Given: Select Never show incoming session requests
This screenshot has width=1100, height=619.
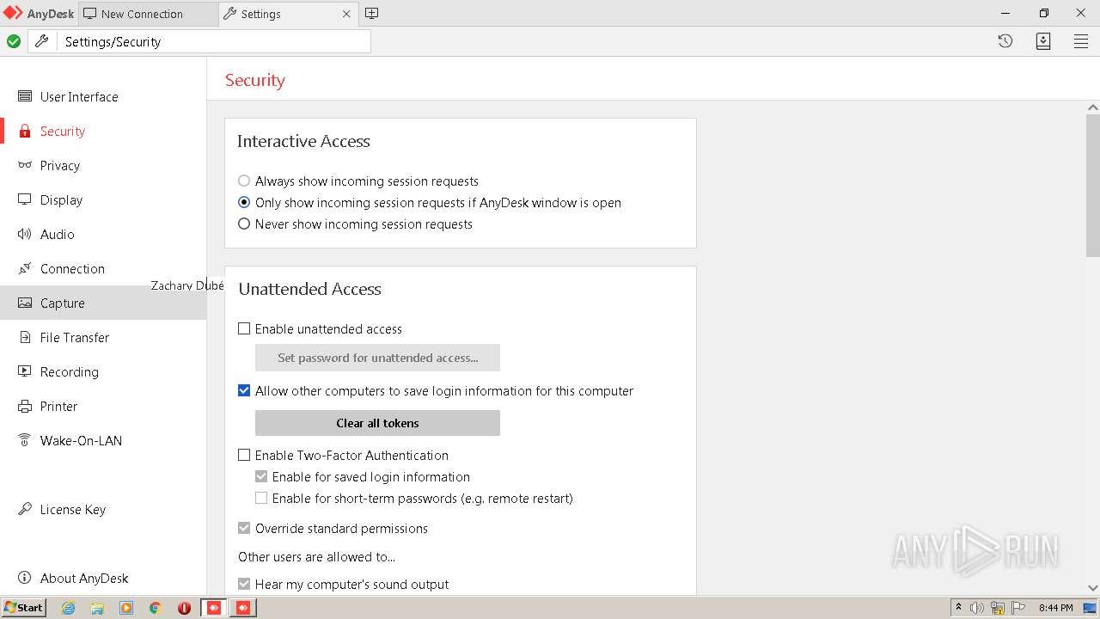Looking at the screenshot, I should coord(244,224).
